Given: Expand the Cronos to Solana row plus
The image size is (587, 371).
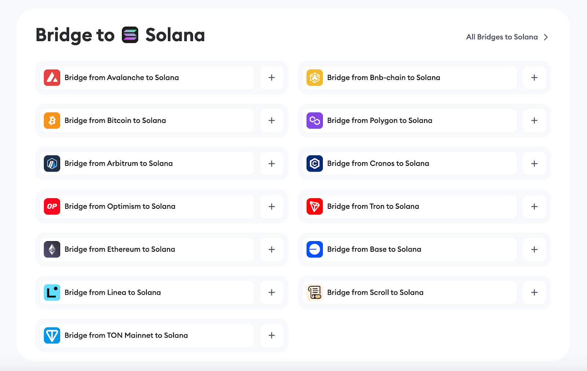Looking at the screenshot, I should tap(535, 164).
